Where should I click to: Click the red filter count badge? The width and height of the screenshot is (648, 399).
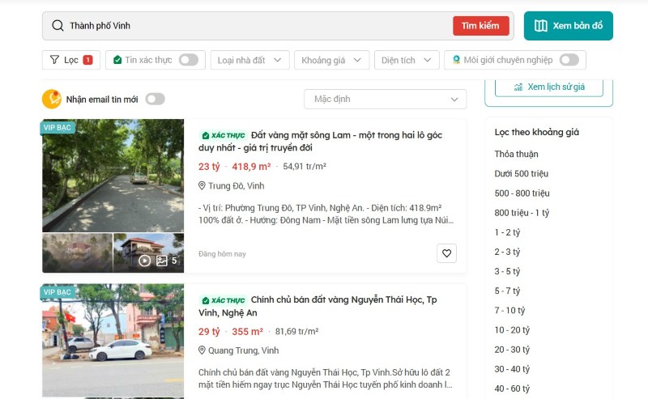[x=87, y=60]
